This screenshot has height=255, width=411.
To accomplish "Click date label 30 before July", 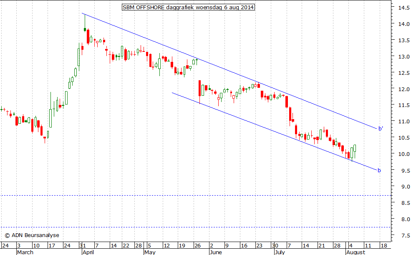I will (275, 245).
